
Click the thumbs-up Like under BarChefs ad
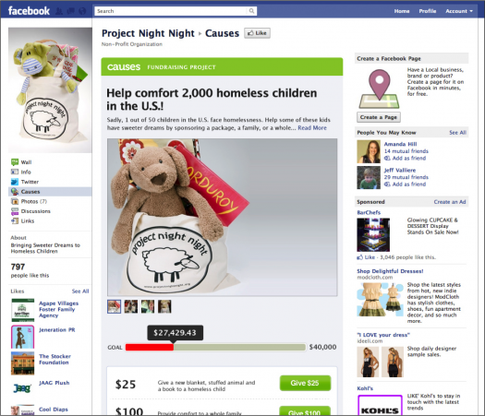tap(366, 257)
